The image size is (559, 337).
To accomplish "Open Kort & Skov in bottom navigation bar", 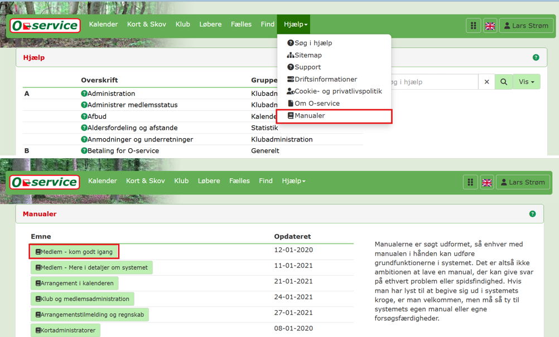I will coord(146,181).
